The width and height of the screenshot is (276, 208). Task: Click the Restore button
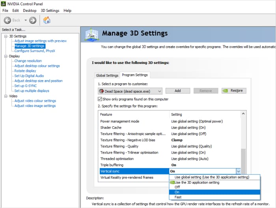coord(234,91)
